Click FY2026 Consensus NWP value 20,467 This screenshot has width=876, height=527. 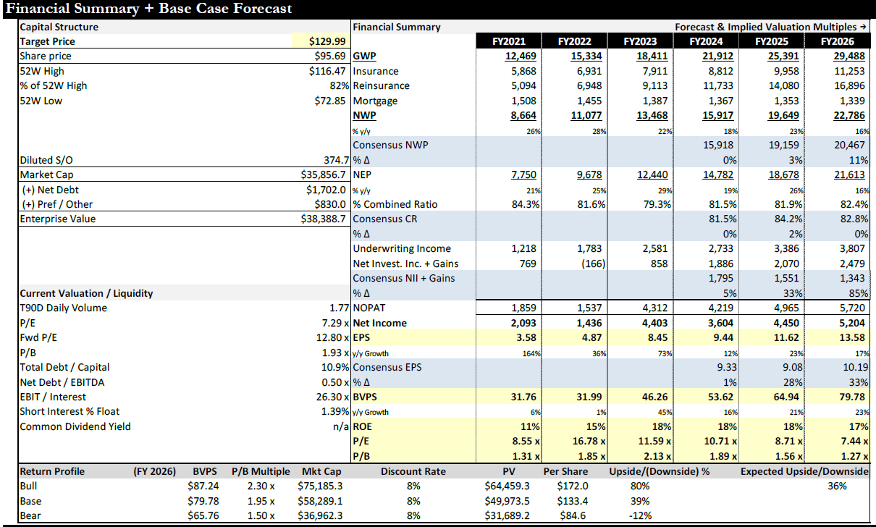point(854,145)
